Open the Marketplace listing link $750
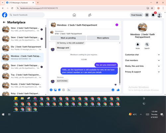This screenshot has width=166, height=133. tap(68, 34)
